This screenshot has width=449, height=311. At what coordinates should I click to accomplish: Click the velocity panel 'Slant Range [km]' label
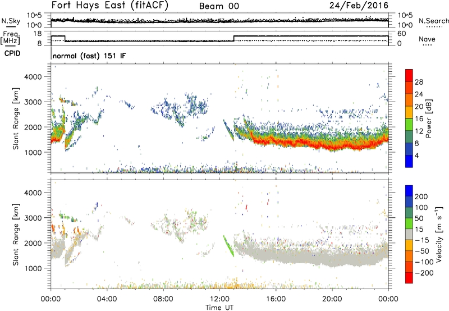click(x=16, y=235)
